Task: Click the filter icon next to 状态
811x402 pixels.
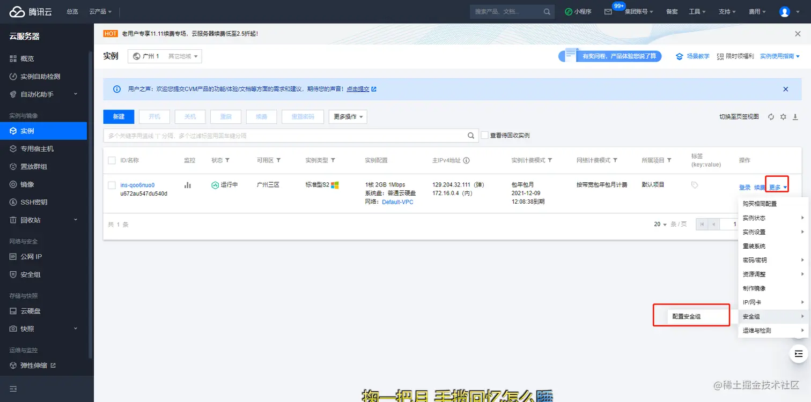Action: click(x=227, y=160)
